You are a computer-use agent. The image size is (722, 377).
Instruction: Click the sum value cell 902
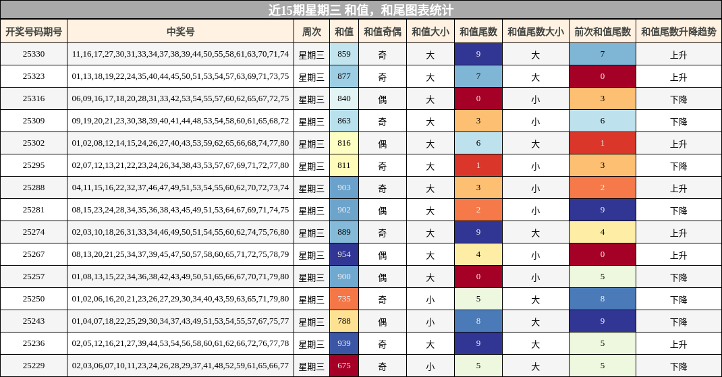[x=344, y=210]
